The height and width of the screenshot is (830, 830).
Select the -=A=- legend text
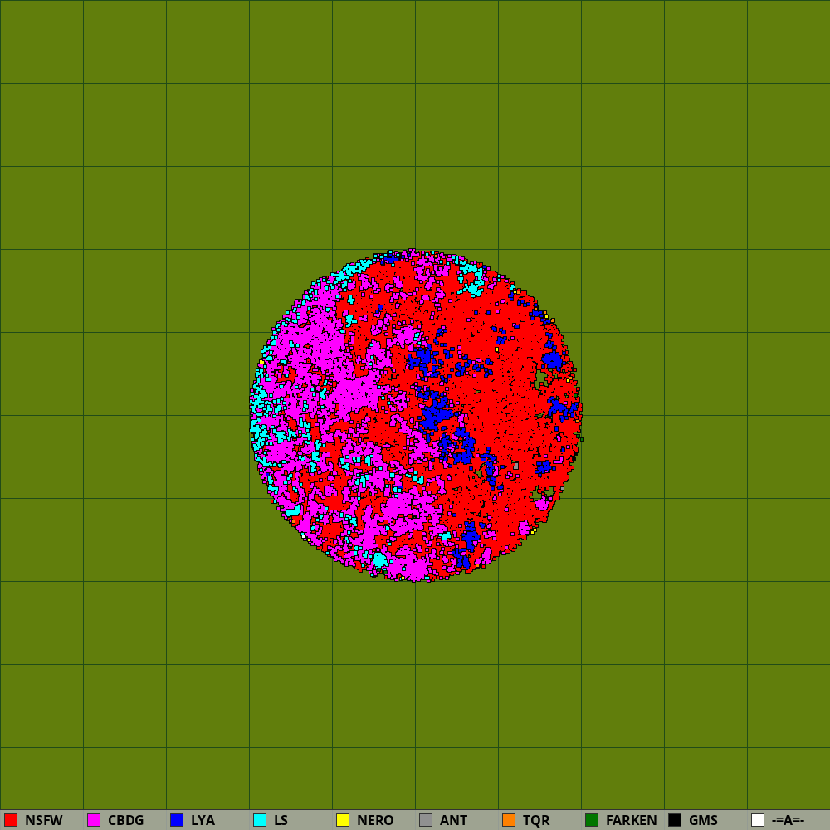[x=788, y=820]
